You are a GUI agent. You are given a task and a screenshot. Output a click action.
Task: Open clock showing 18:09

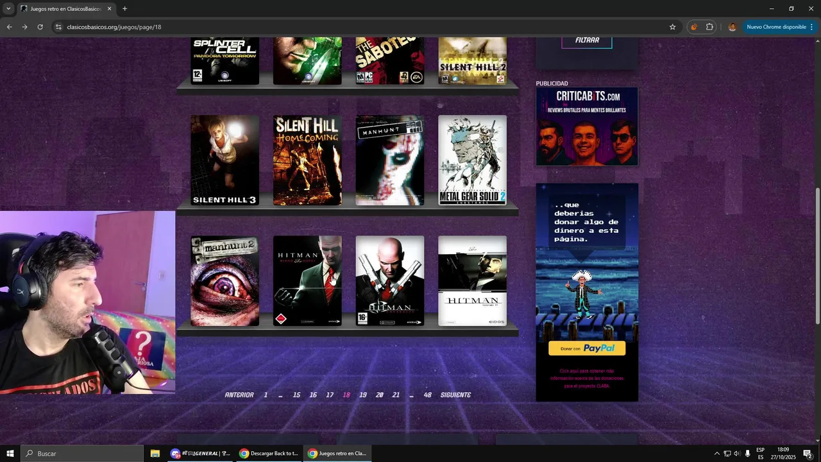point(783,454)
